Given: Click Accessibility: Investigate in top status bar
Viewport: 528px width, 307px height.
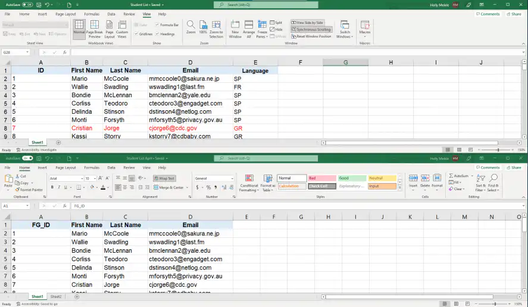Looking at the screenshot, I should pyautogui.click(x=36, y=150).
